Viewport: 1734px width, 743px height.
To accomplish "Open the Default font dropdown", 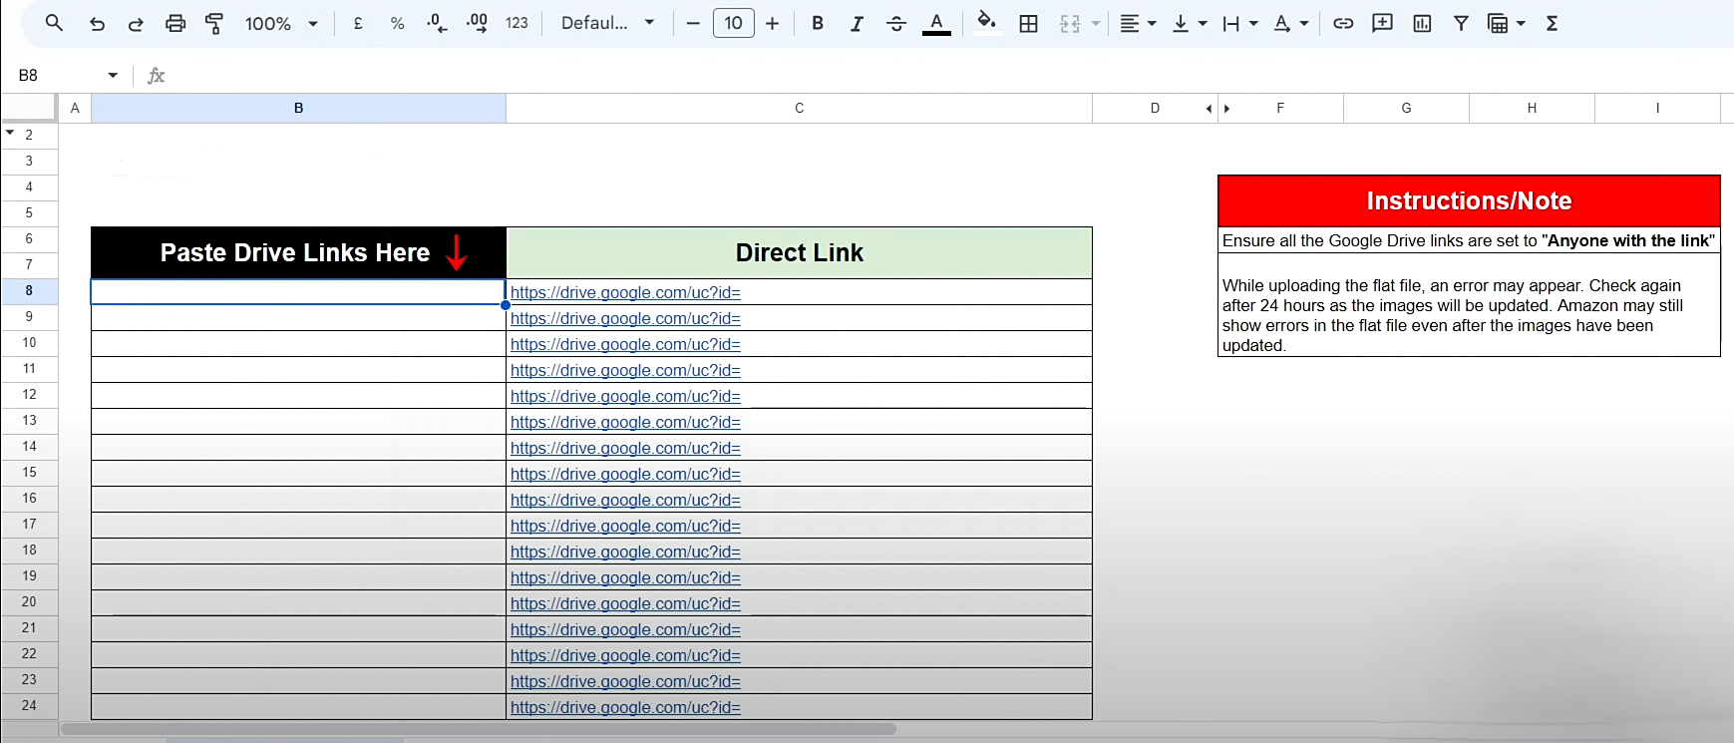I will 607,23.
